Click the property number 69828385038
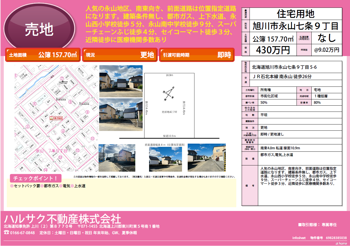 click(336, 238)
